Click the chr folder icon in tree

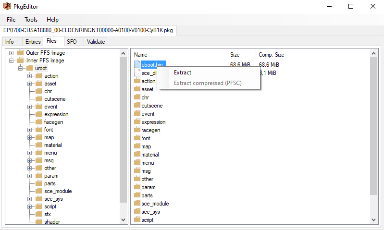pos(39,91)
